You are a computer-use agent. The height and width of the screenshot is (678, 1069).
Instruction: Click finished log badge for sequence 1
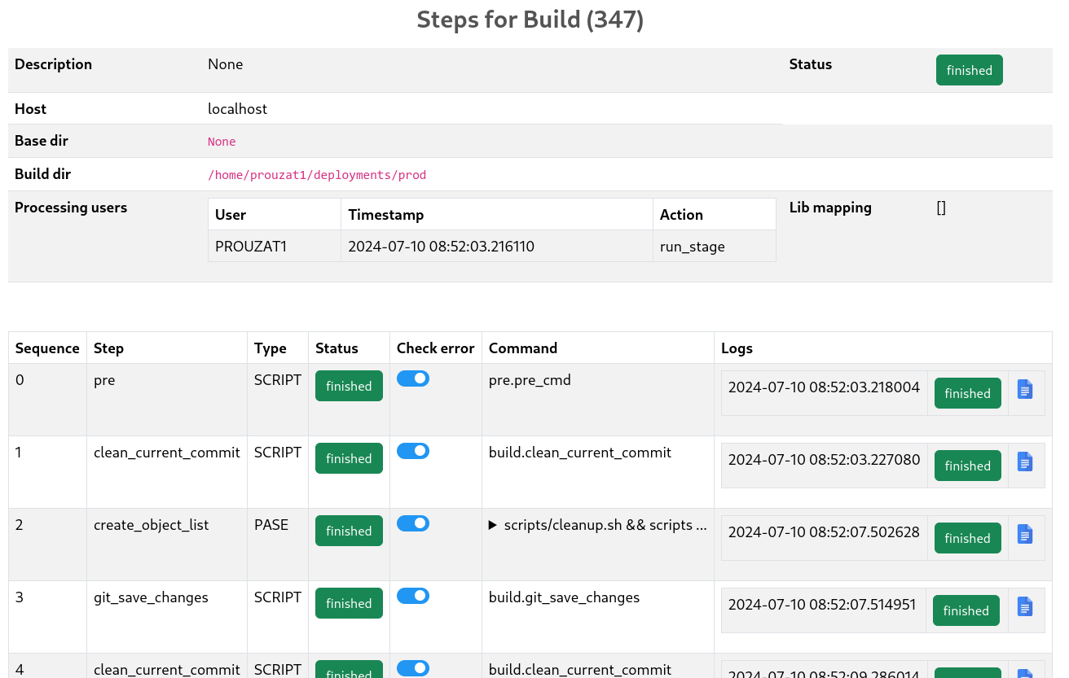[x=967, y=466]
